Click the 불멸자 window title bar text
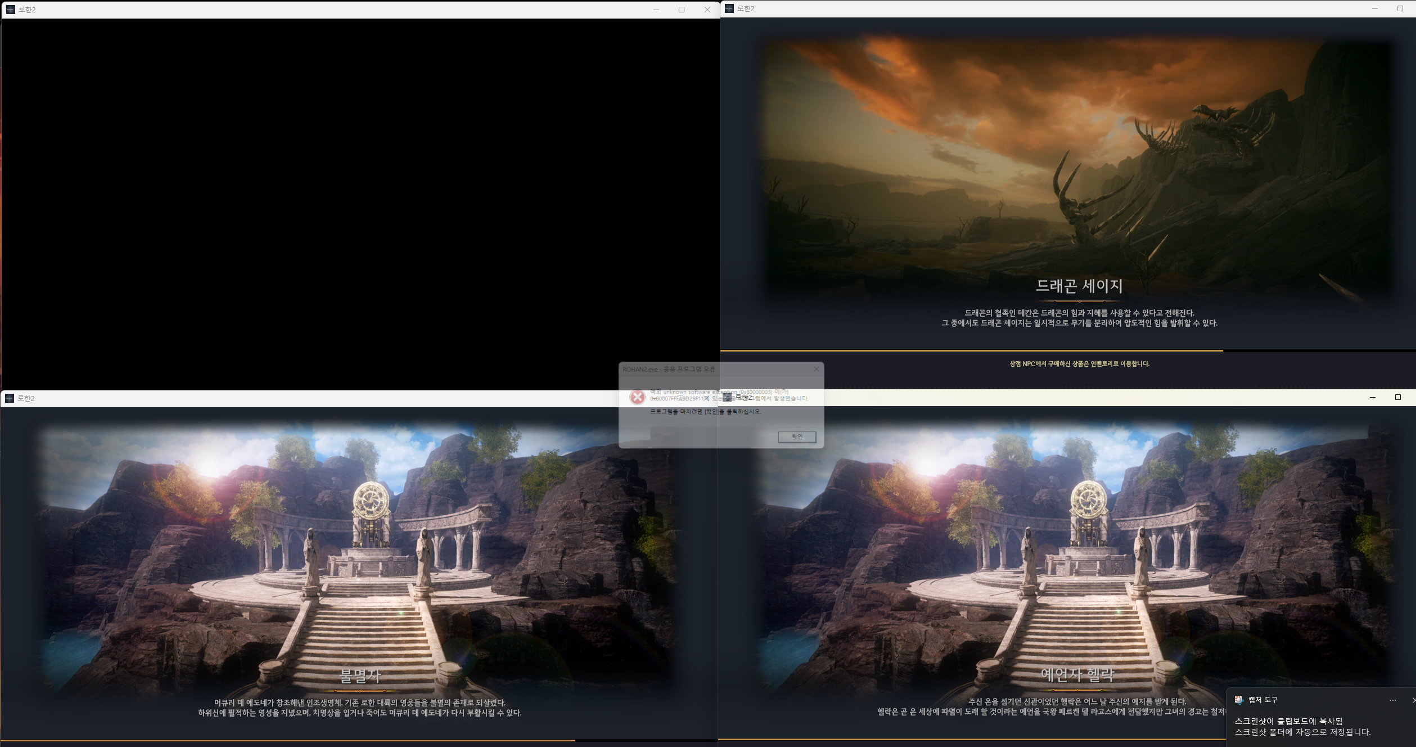Screen dimensions: 1416x747 tap(26, 398)
